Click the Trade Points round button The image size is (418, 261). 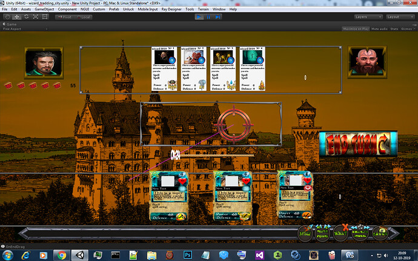click(322, 233)
